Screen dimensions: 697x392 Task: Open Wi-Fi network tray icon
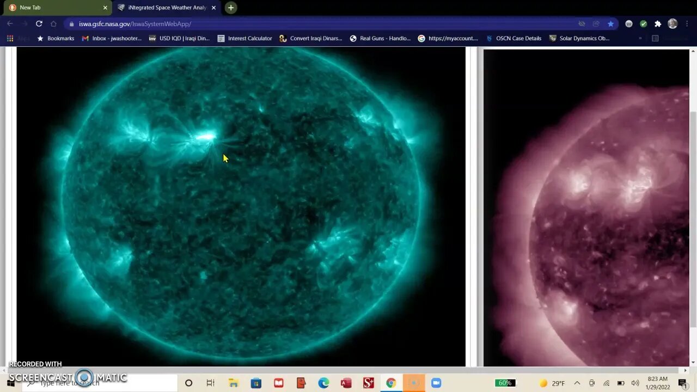click(x=607, y=383)
